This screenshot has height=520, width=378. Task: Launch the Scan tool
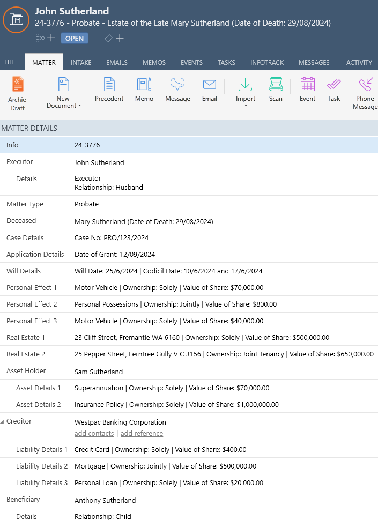click(x=276, y=90)
